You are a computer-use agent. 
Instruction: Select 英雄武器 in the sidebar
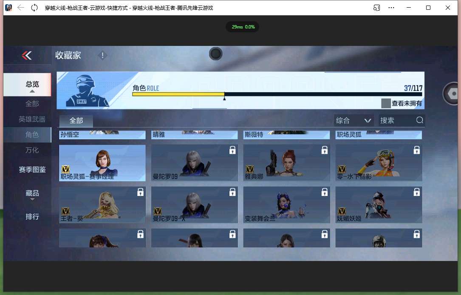point(32,119)
